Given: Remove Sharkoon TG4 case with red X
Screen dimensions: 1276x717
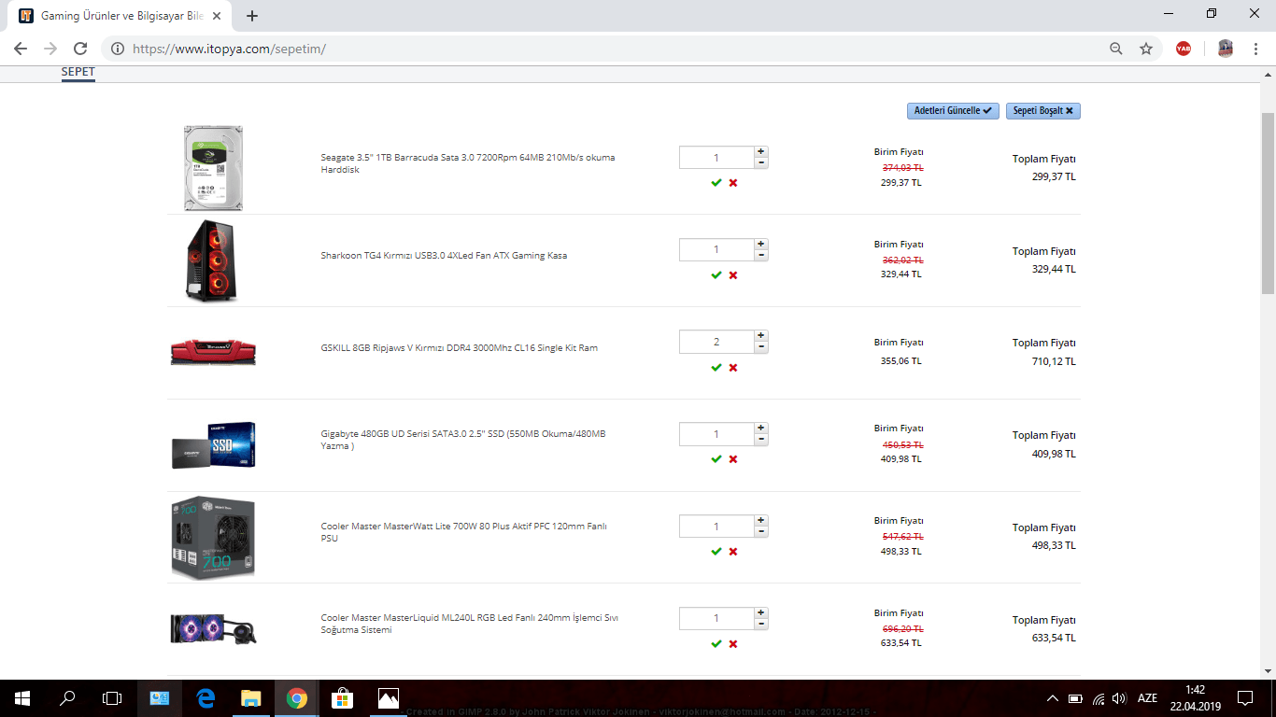Looking at the screenshot, I should coord(733,275).
